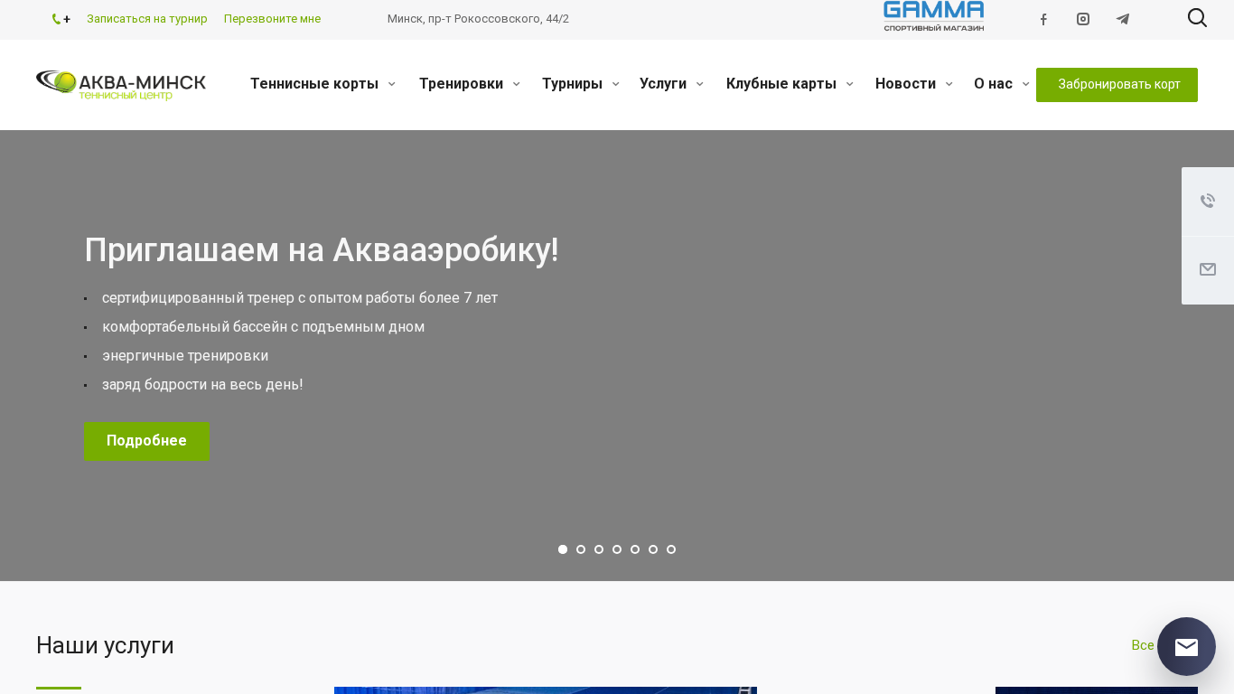
Task: Open the Услуги menu item
Action: [x=663, y=84]
